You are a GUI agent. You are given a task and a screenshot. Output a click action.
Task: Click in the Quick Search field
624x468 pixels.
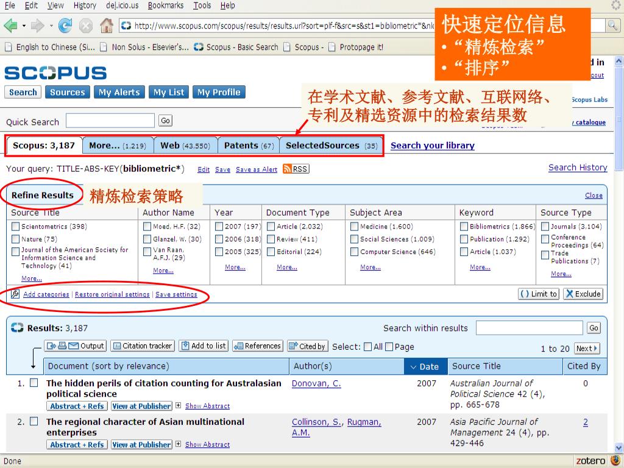click(x=110, y=121)
